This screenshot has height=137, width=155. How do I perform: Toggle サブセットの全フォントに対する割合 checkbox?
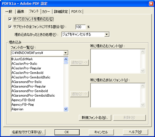coord(10,27)
